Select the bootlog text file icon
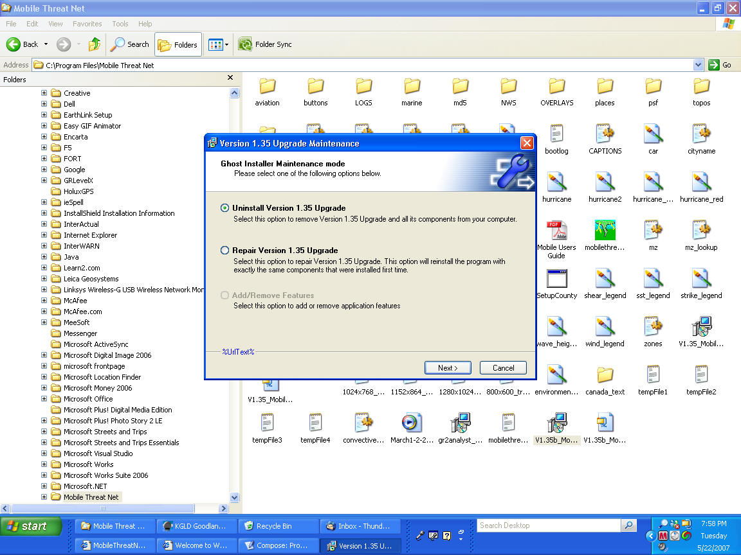The height and width of the screenshot is (555, 741). pos(556,134)
